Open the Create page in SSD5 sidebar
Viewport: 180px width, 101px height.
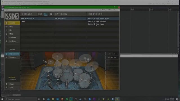point(12,23)
